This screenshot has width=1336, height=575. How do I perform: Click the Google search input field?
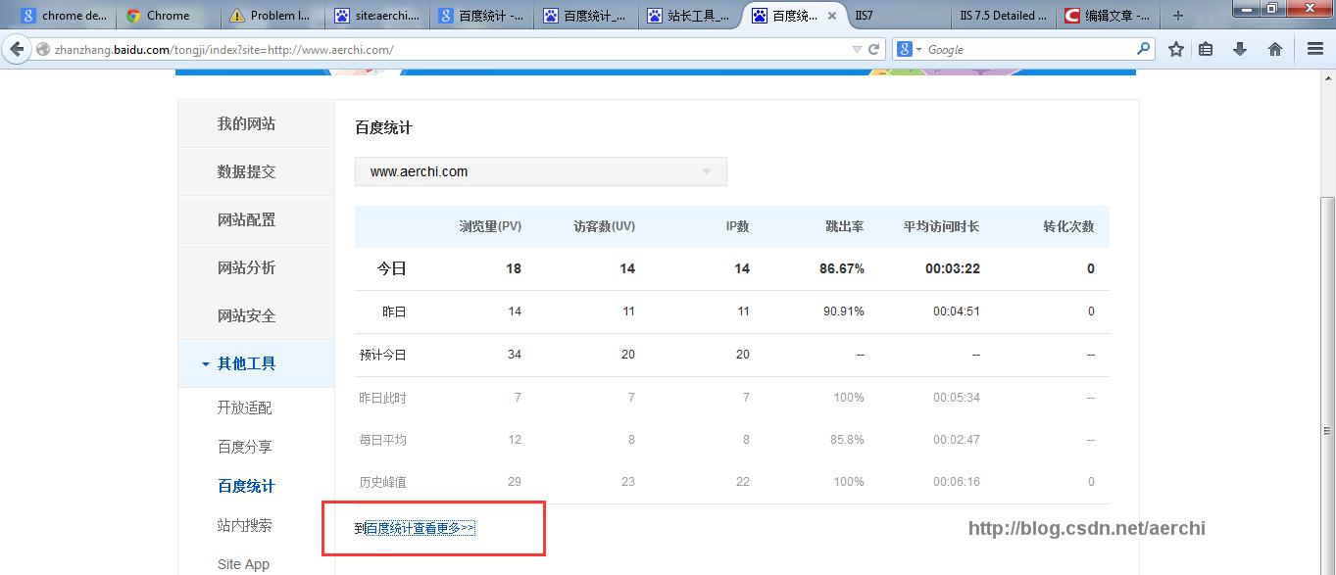click(1029, 49)
